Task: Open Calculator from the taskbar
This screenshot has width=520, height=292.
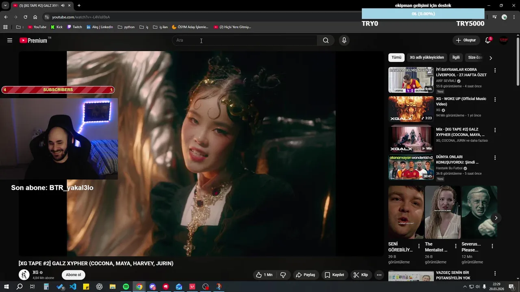Action: [46, 287]
